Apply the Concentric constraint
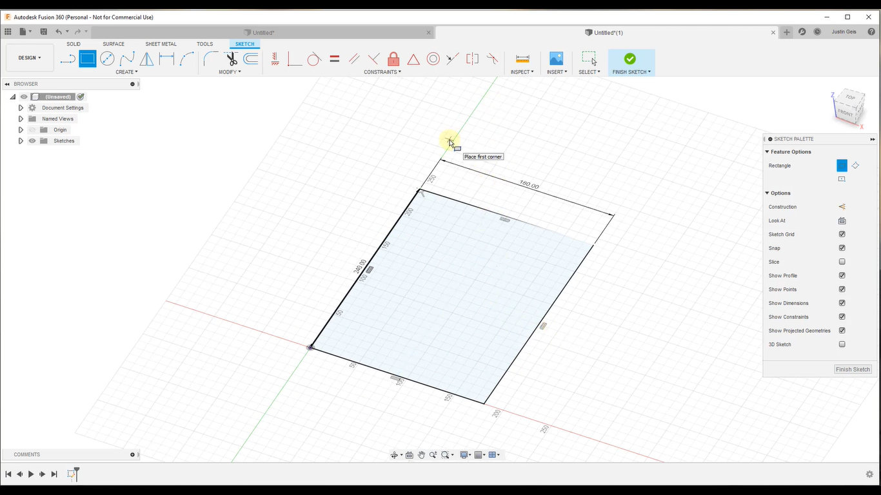The height and width of the screenshot is (495, 881). pyautogui.click(x=433, y=59)
